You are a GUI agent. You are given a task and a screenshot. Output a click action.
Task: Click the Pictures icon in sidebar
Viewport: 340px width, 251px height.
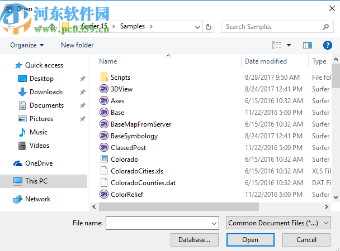coord(22,119)
